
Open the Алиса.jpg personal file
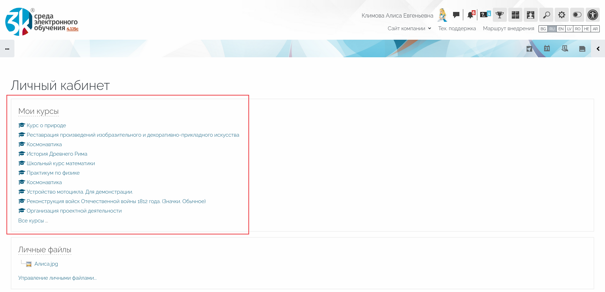(x=46, y=264)
